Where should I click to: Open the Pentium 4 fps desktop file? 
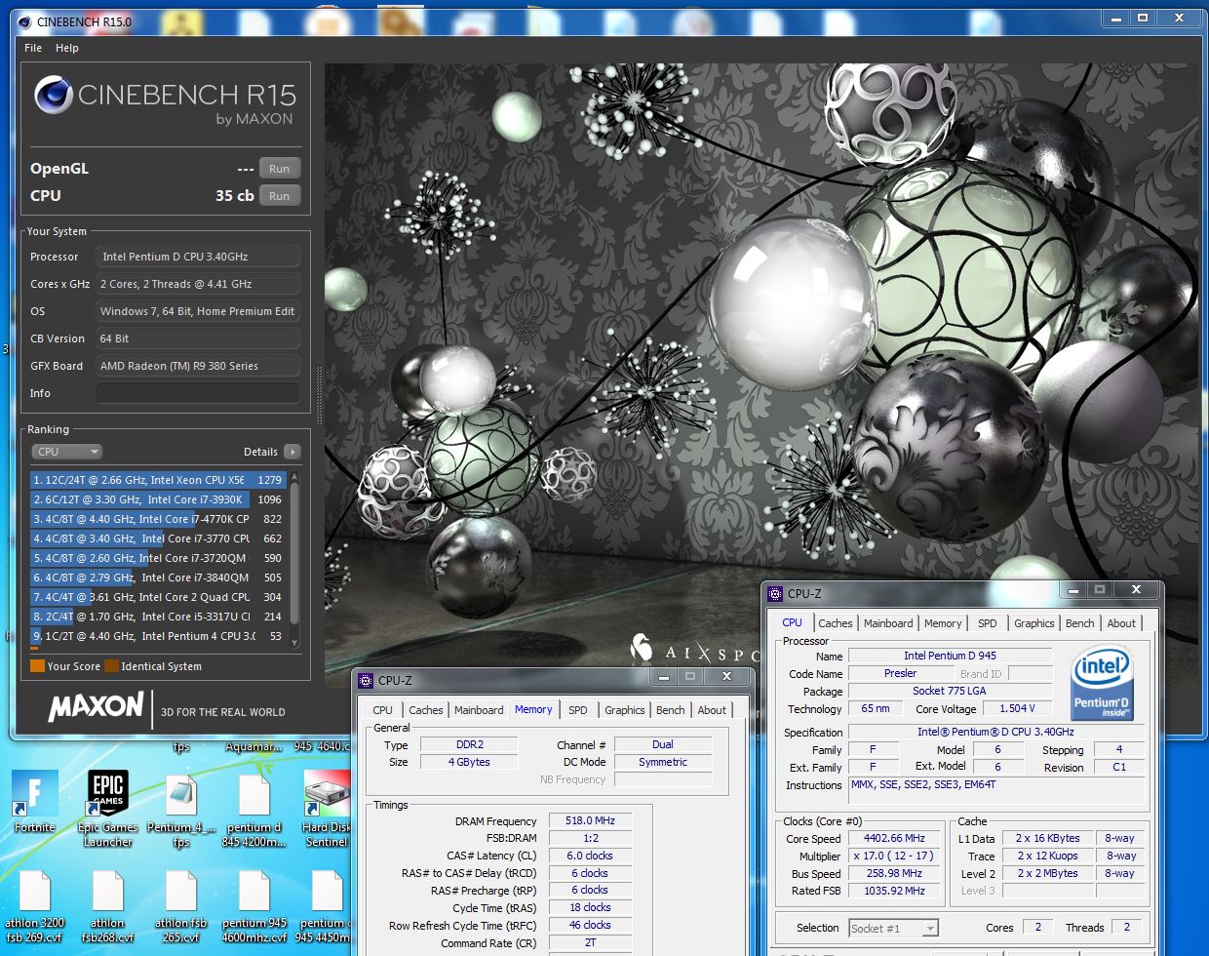(x=181, y=810)
